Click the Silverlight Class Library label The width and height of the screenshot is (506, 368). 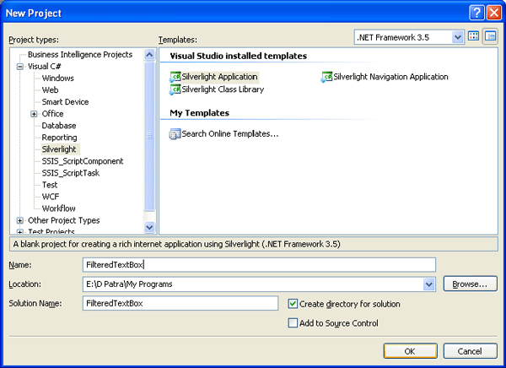click(223, 89)
